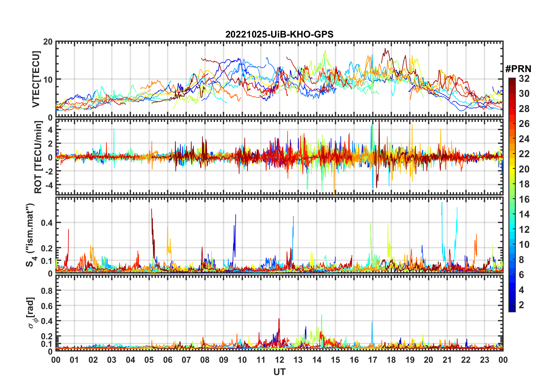
Task: Click the ROT [TECU/min] y-axis label
Action: [38, 157]
